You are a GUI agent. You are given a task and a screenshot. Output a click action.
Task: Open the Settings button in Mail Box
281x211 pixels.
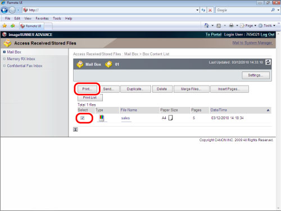pos(256,75)
